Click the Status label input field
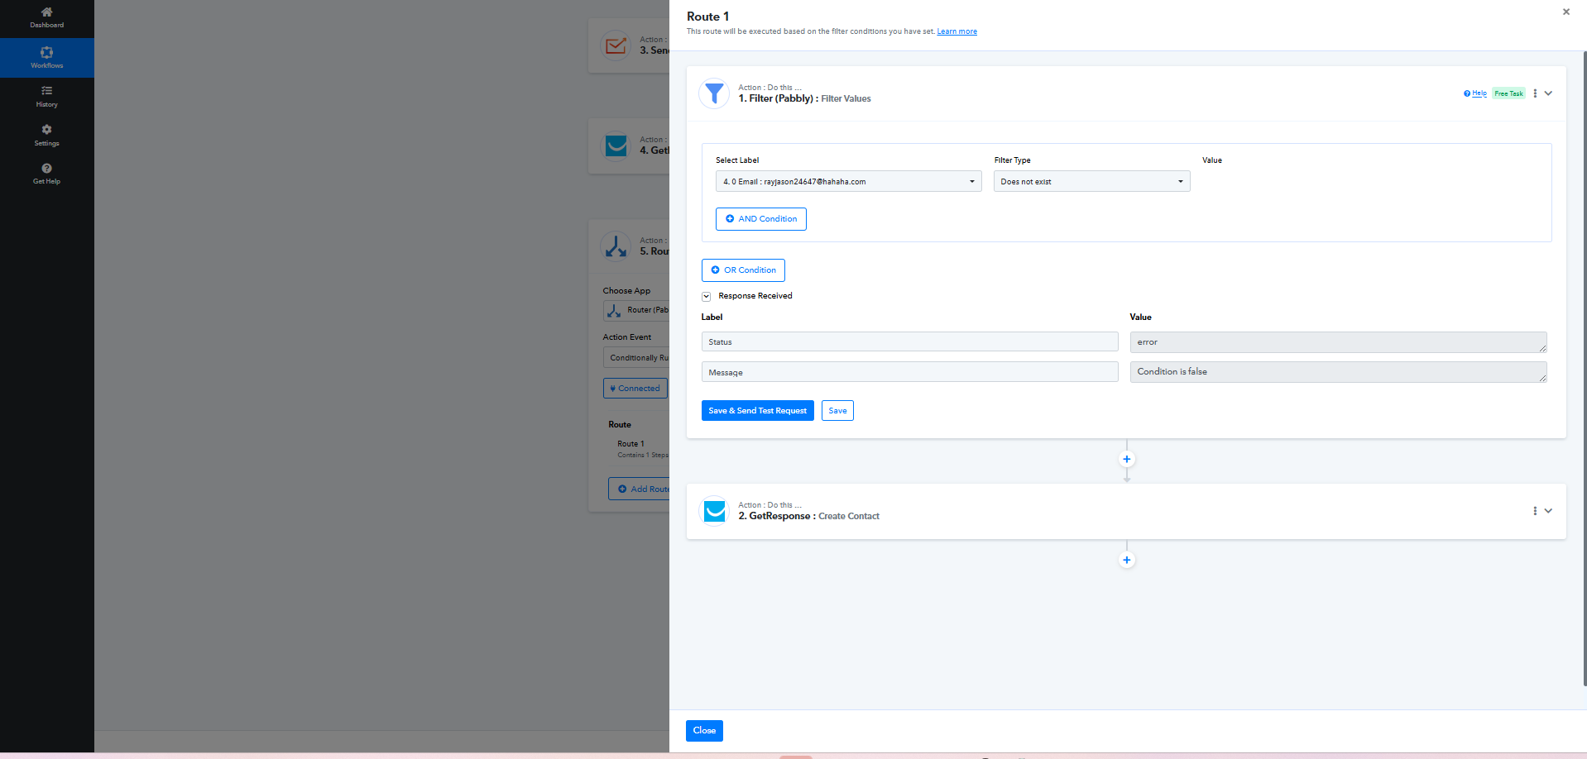 click(x=909, y=342)
